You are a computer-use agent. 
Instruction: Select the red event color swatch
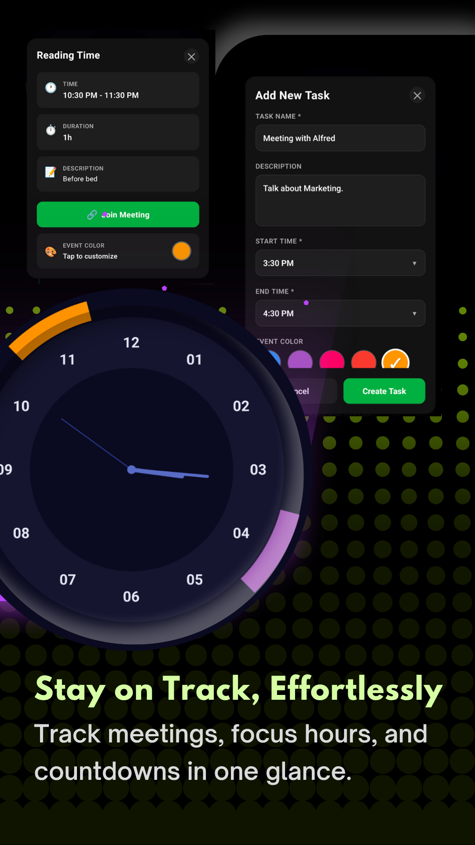point(364,360)
